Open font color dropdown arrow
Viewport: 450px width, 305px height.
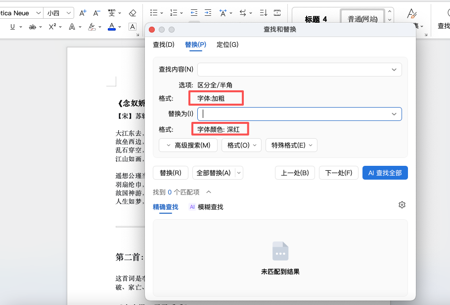pos(120,27)
